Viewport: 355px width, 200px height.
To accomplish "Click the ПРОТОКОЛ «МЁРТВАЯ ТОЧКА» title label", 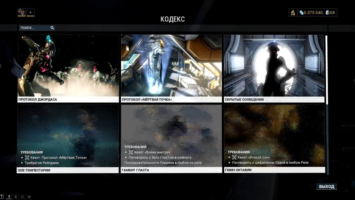I will coord(147,99).
